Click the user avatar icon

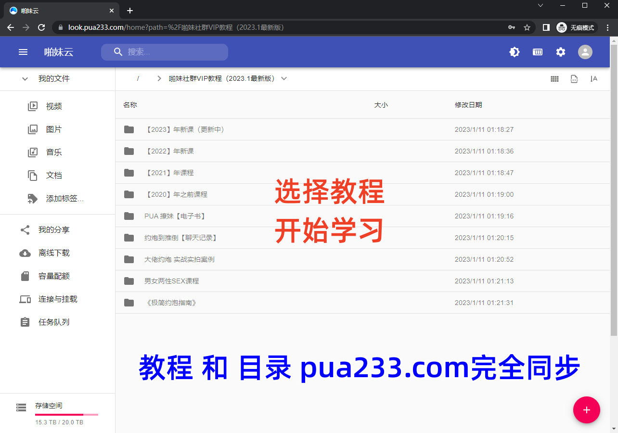pyautogui.click(x=585, y=52)
